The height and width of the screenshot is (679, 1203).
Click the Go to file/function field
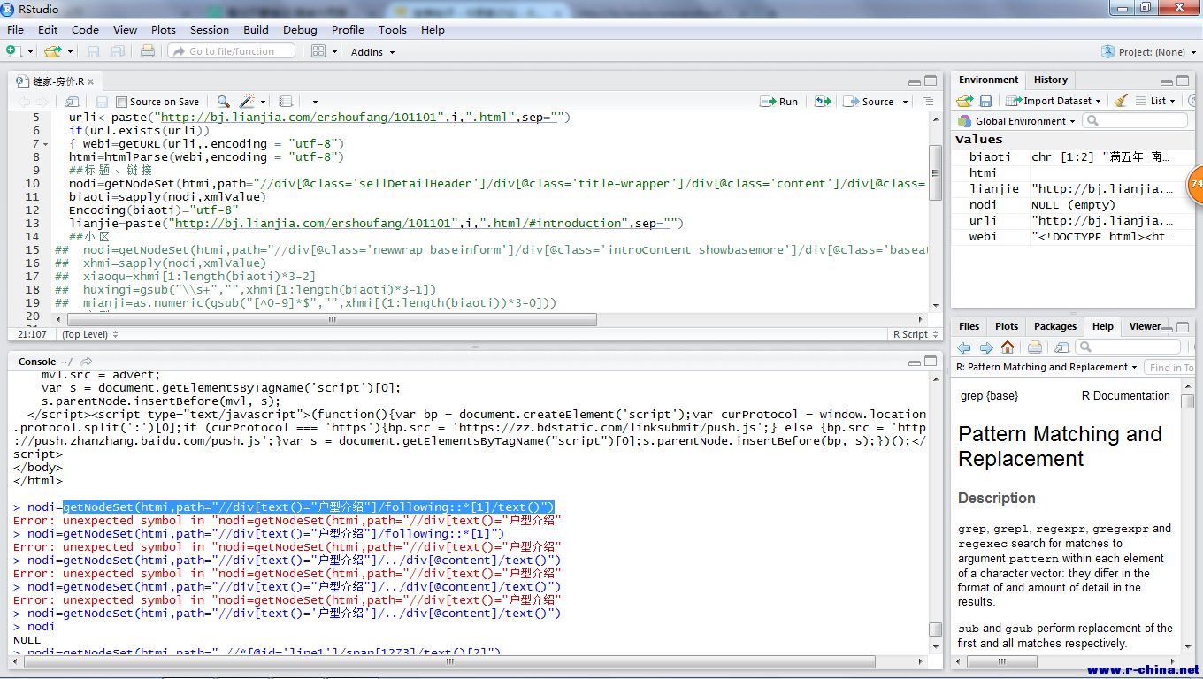(232, 51)
